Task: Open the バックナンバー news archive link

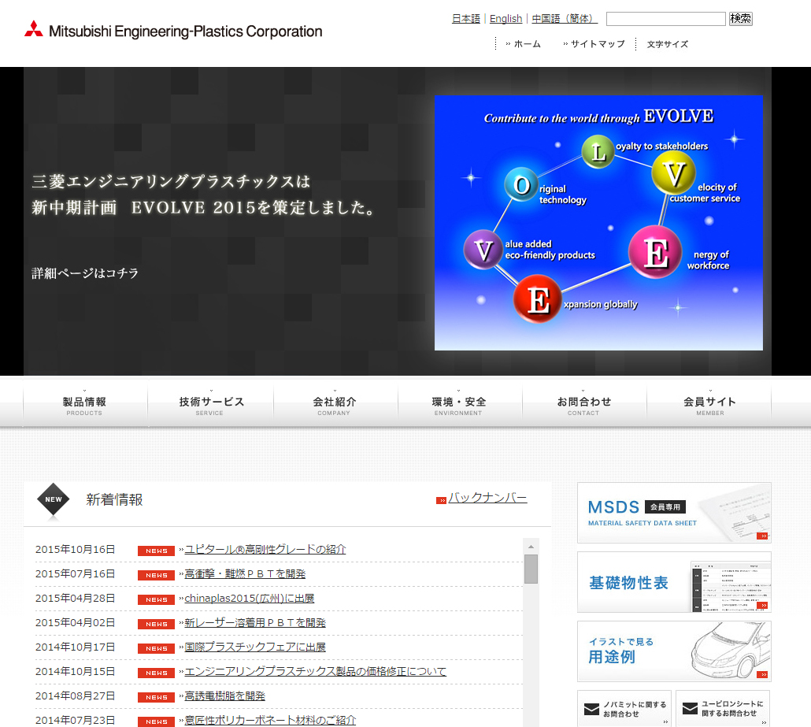Action: point(487,498)
